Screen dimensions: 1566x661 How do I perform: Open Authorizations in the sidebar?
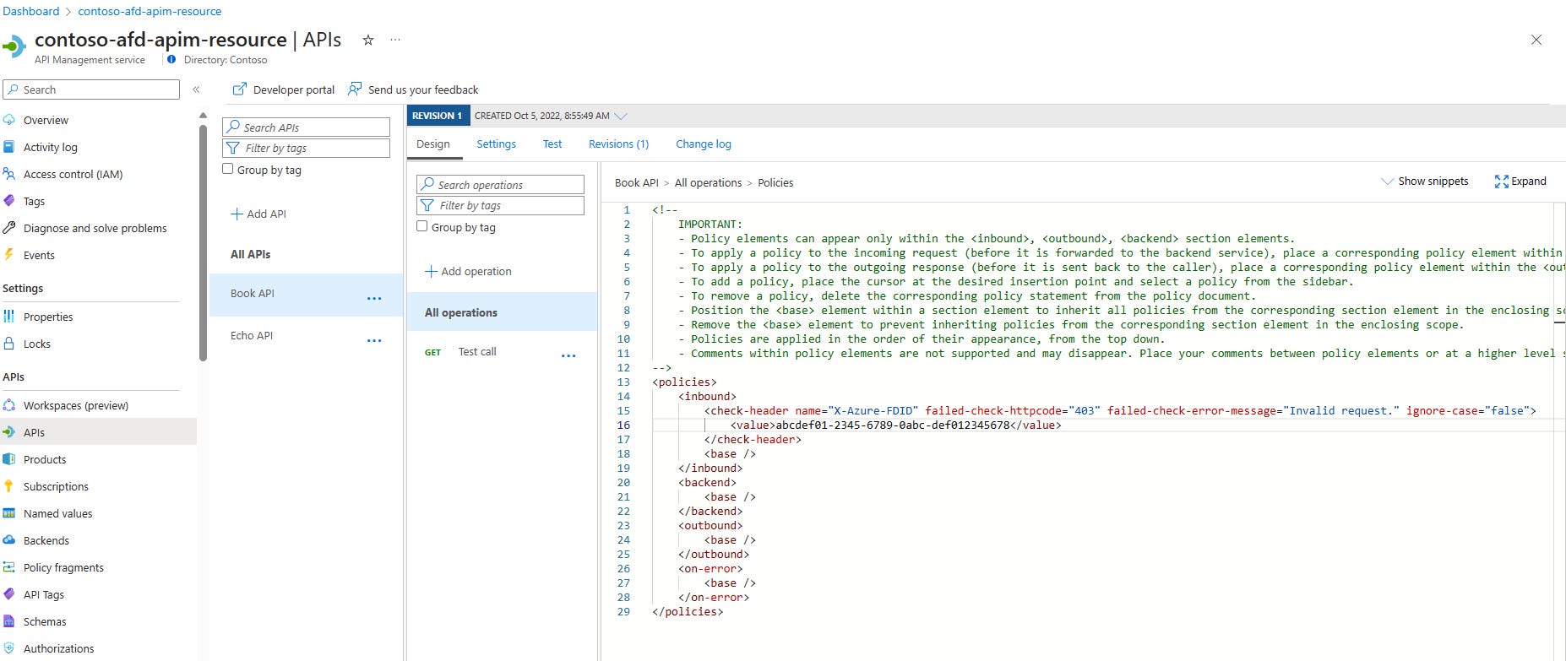(58, 648)
